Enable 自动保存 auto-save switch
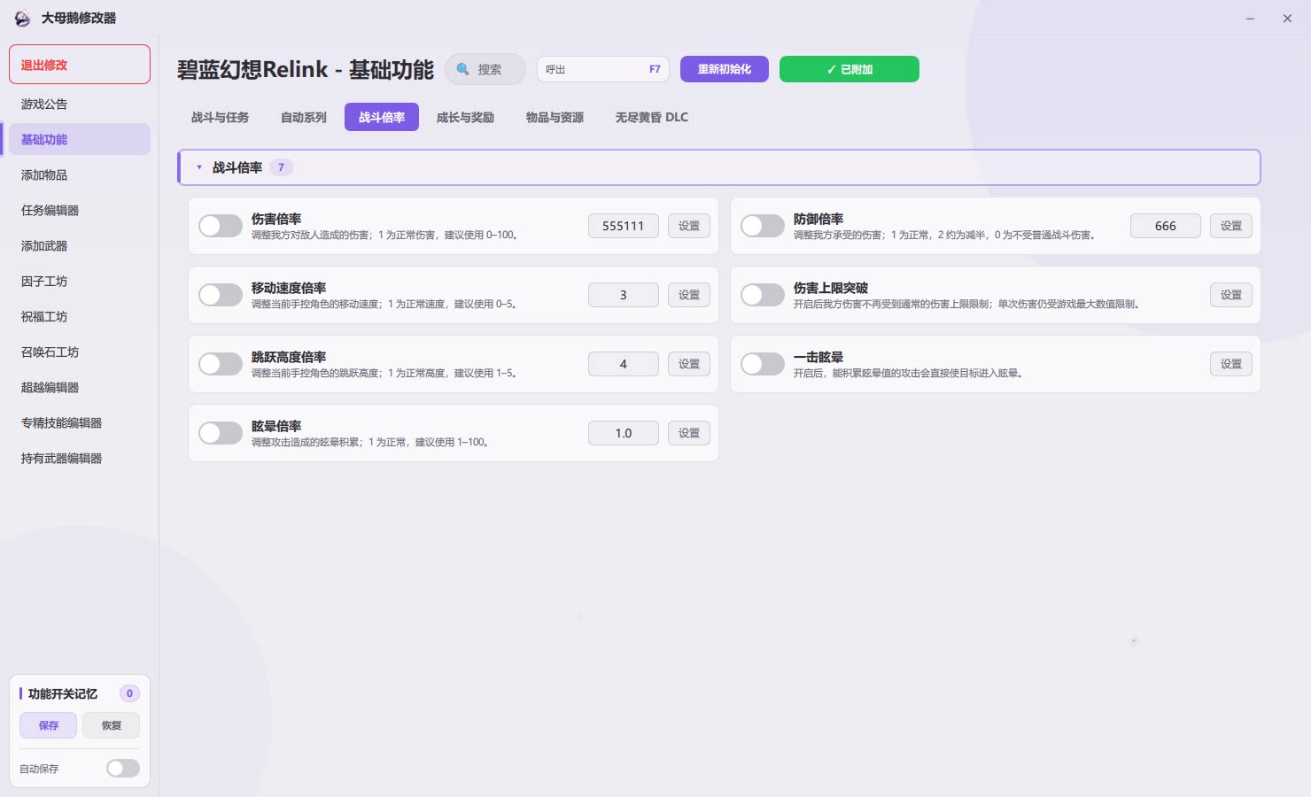1311x797 pixels. tap(123, 769)
